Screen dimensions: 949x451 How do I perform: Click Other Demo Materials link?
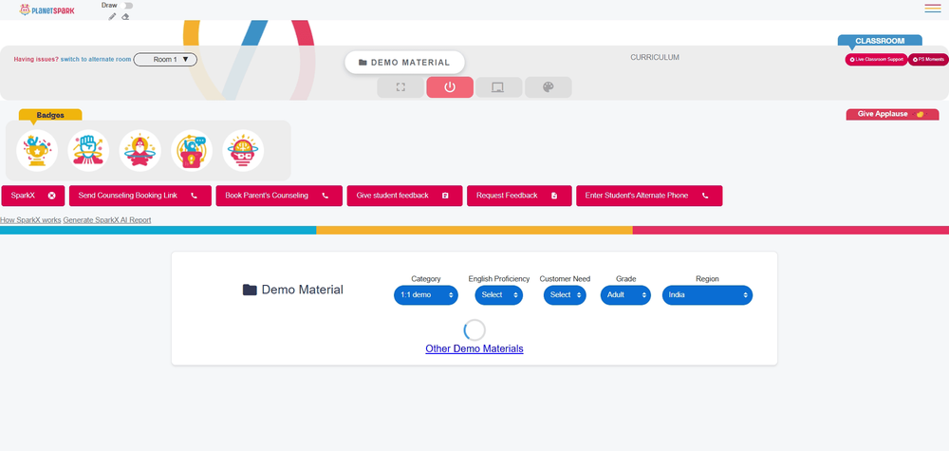[474, 348]
